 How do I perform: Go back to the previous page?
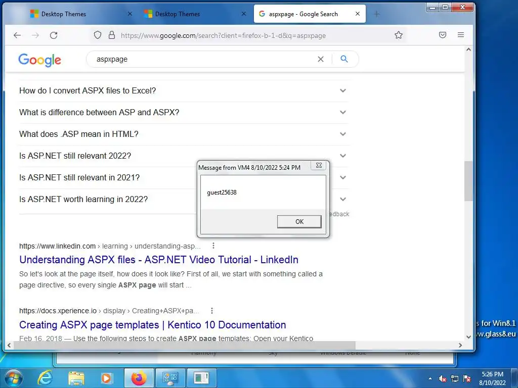coord(17,35)
